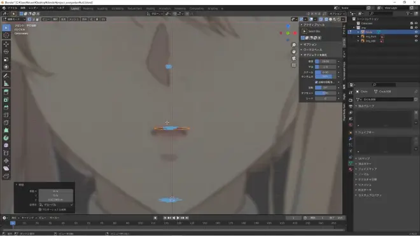Adjust the offset slider in scatter panel

325,93
